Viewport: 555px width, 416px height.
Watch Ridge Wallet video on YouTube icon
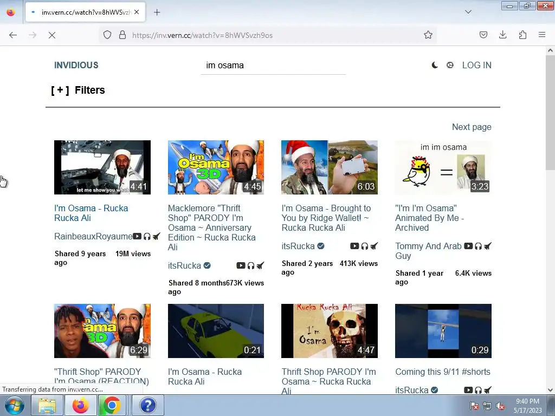(354, 246)
